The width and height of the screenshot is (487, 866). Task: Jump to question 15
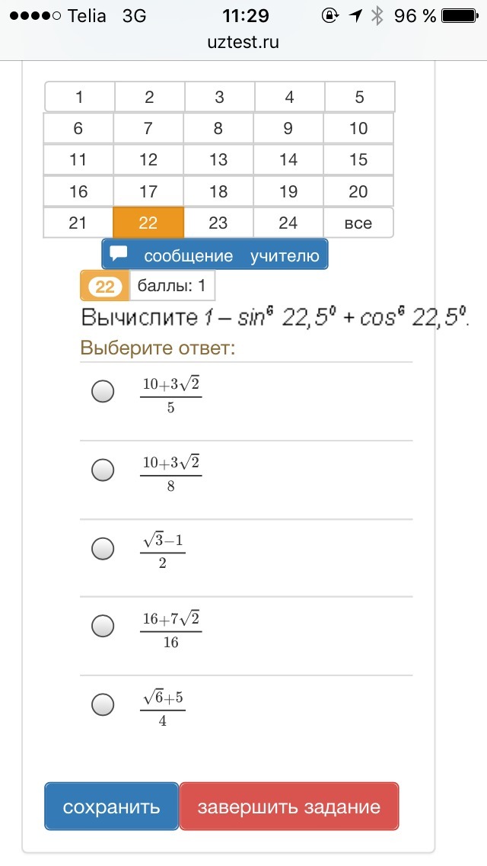(x=358, y=160)
